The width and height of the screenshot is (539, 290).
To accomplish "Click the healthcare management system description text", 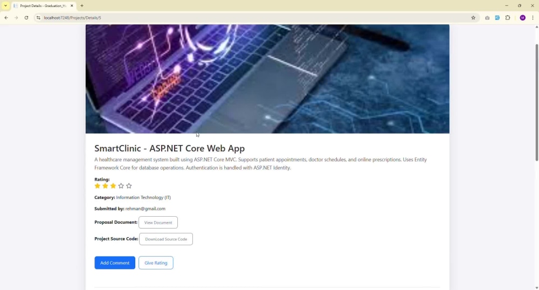I will coord(260,163).
